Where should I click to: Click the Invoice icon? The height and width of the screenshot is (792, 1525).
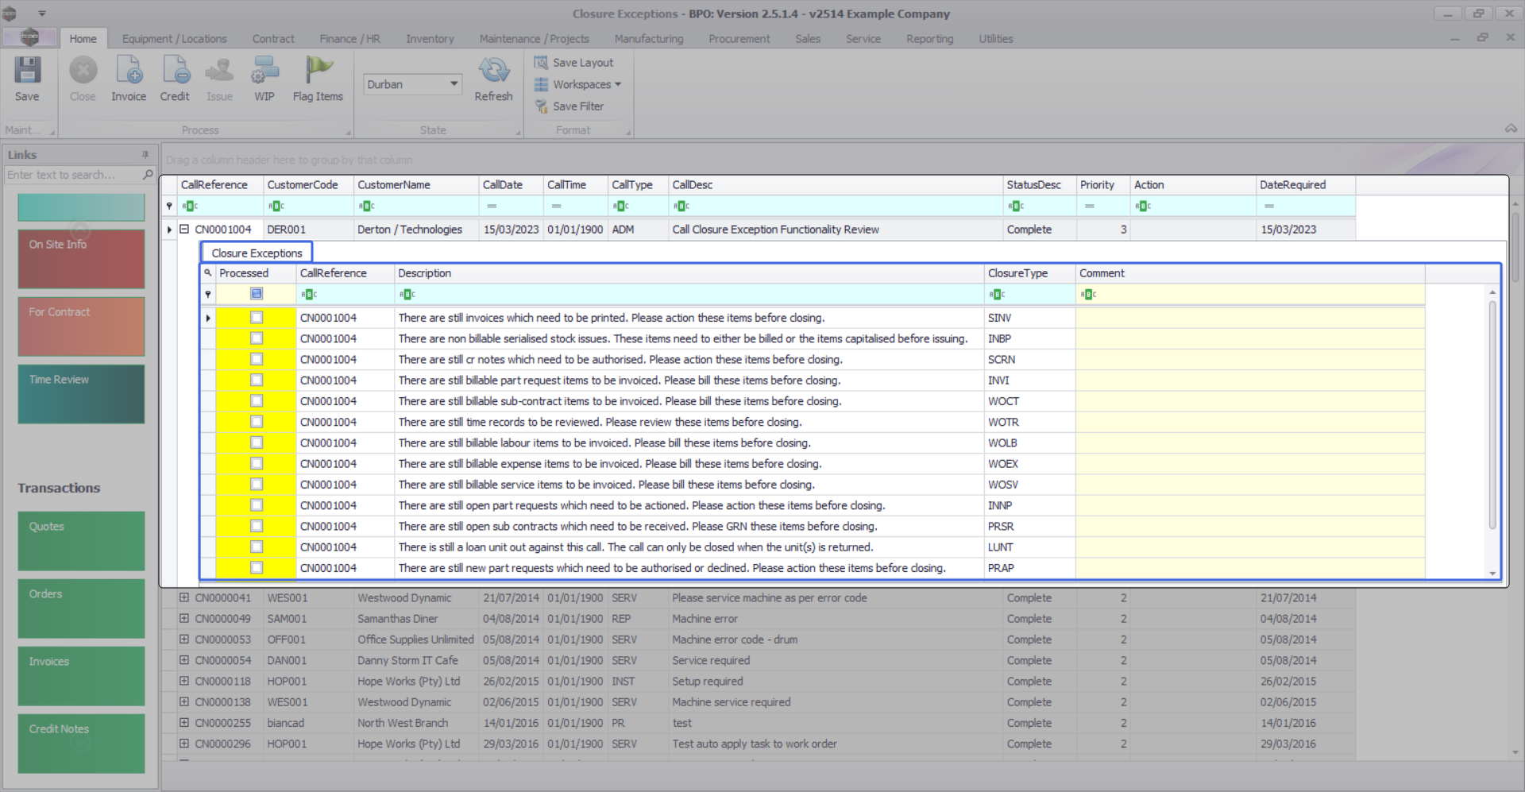[129, 78]
